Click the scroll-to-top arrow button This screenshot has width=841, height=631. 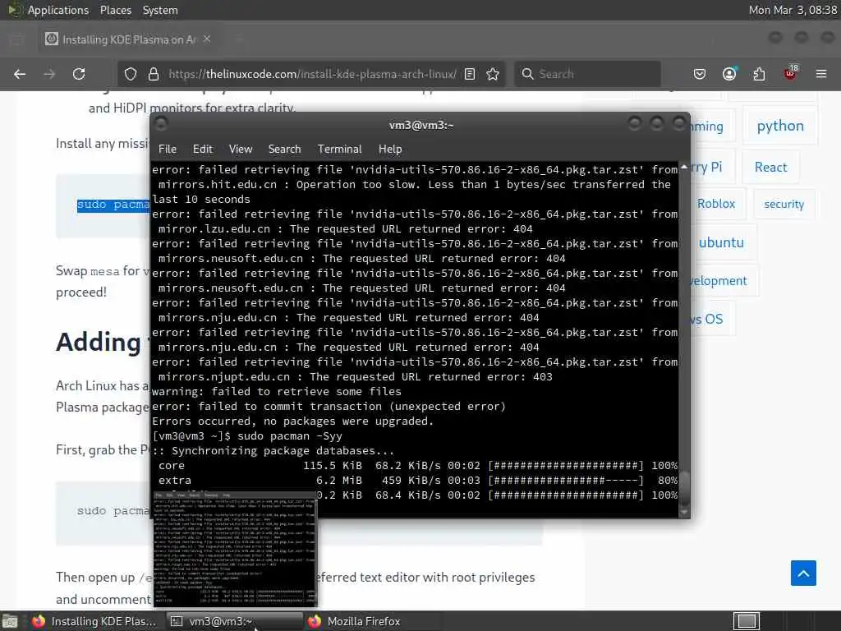click(803, 573)
